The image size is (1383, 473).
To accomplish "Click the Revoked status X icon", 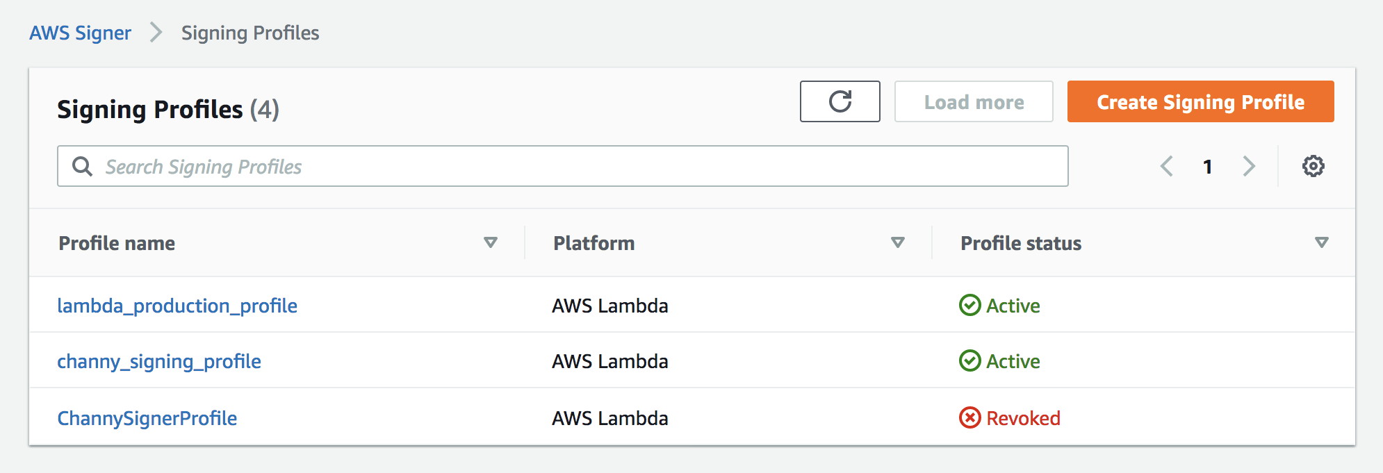I will (969, 417).
